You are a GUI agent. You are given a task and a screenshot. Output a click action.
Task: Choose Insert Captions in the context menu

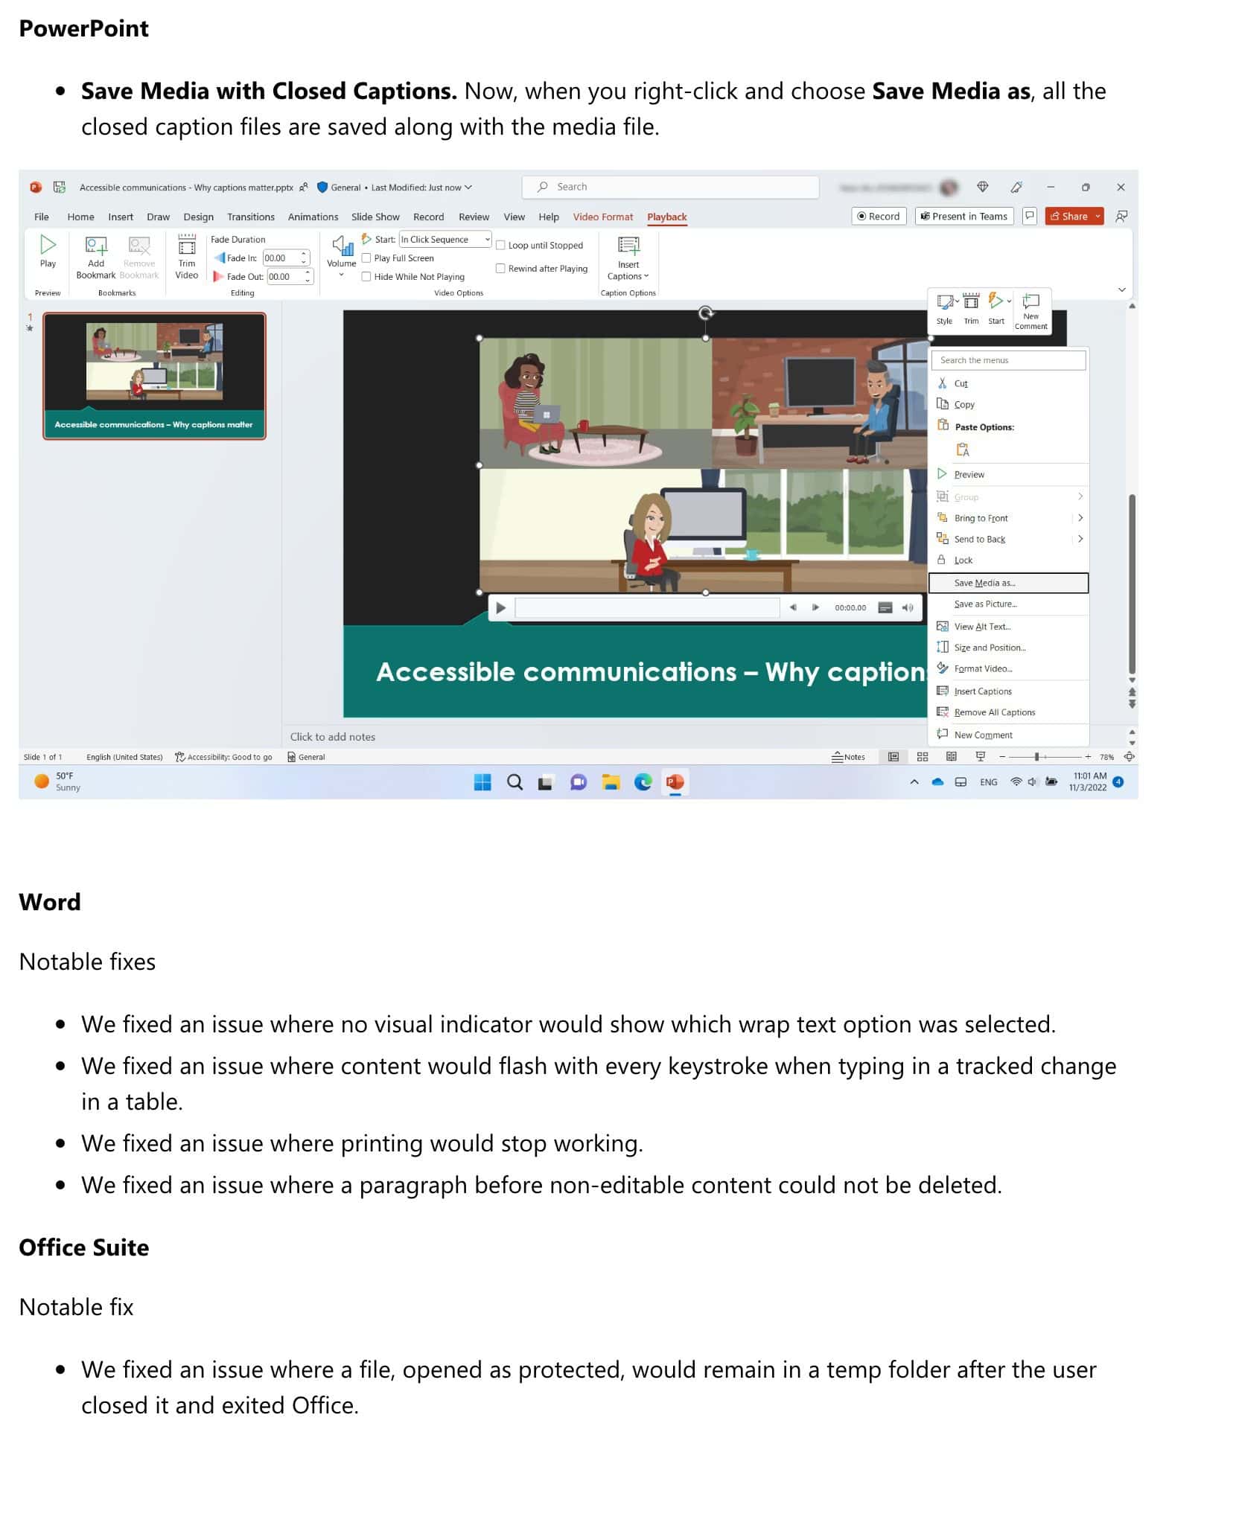(1008, 691)
